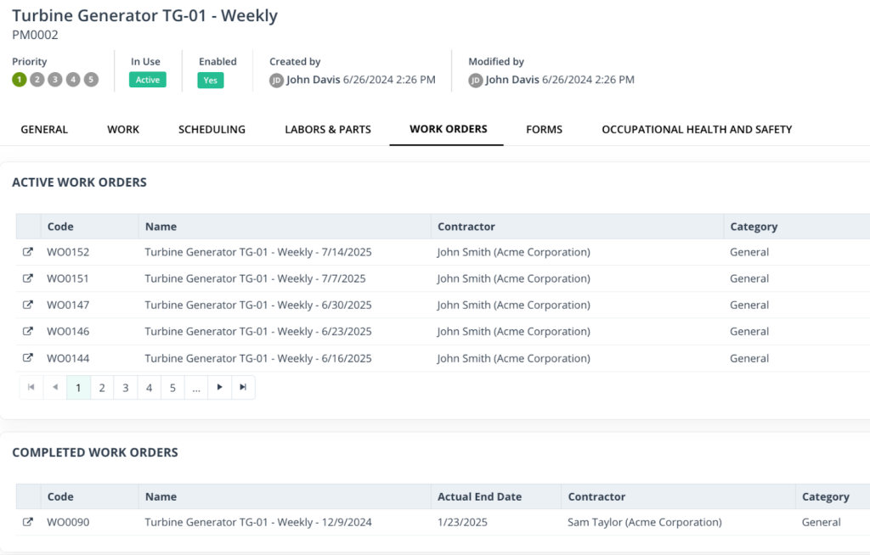Click the WO0146 code link
This screenshot has width=870, height=555.
66,331
